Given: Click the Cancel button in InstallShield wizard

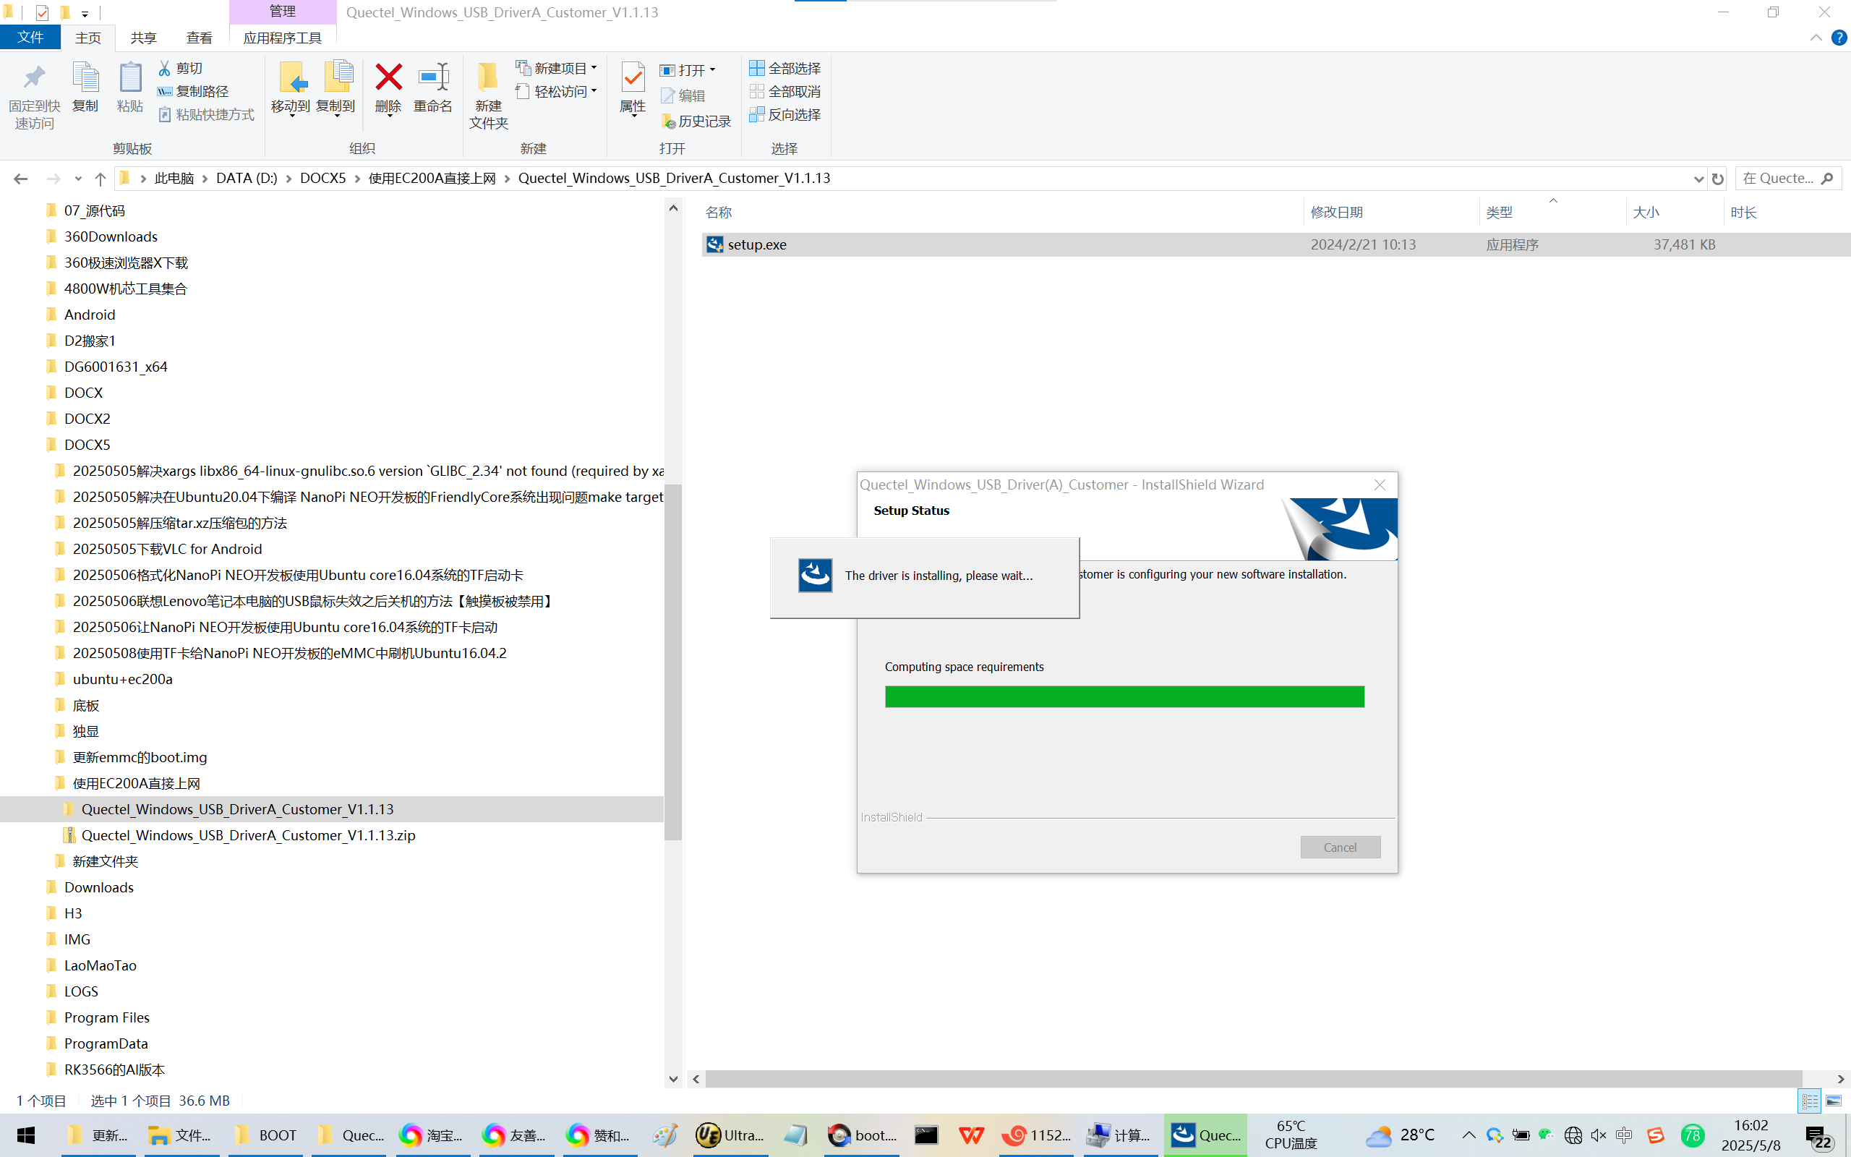Looking at the screenshot, I should (1339, 847).
